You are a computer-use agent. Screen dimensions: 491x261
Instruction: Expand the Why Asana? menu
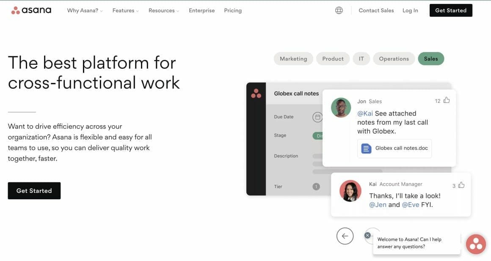pos(85,11)
